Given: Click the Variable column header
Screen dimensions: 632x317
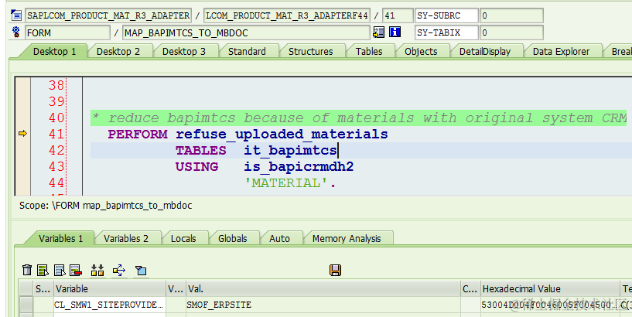Looking at the screenshot, I should tap(110, 289).
